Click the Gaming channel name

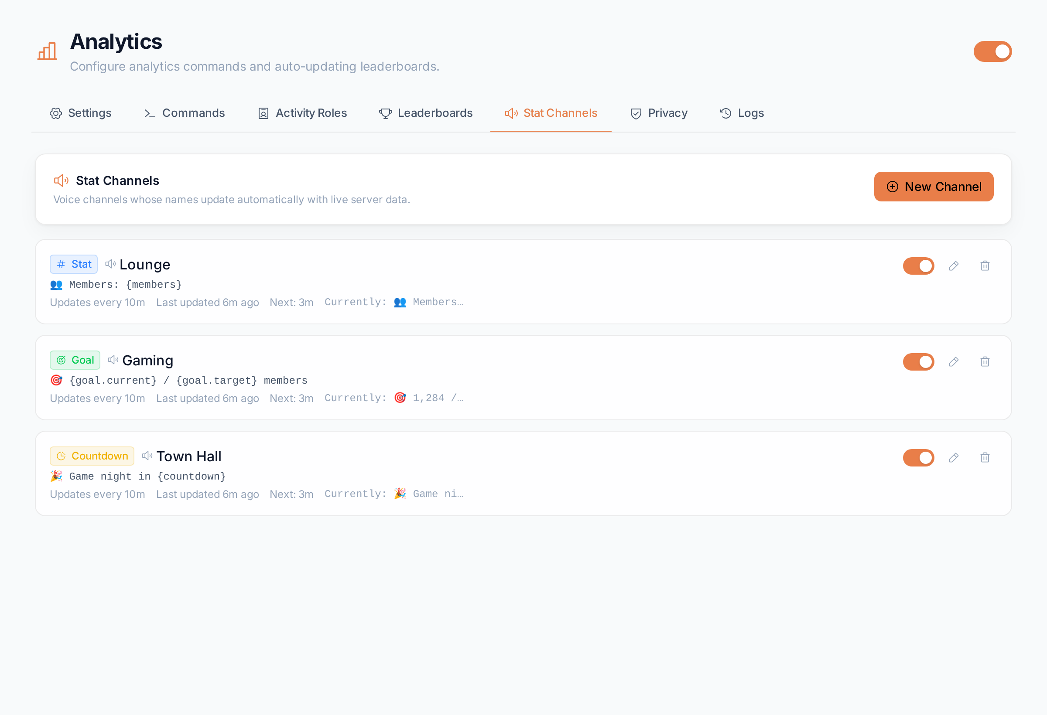(148, 360)
